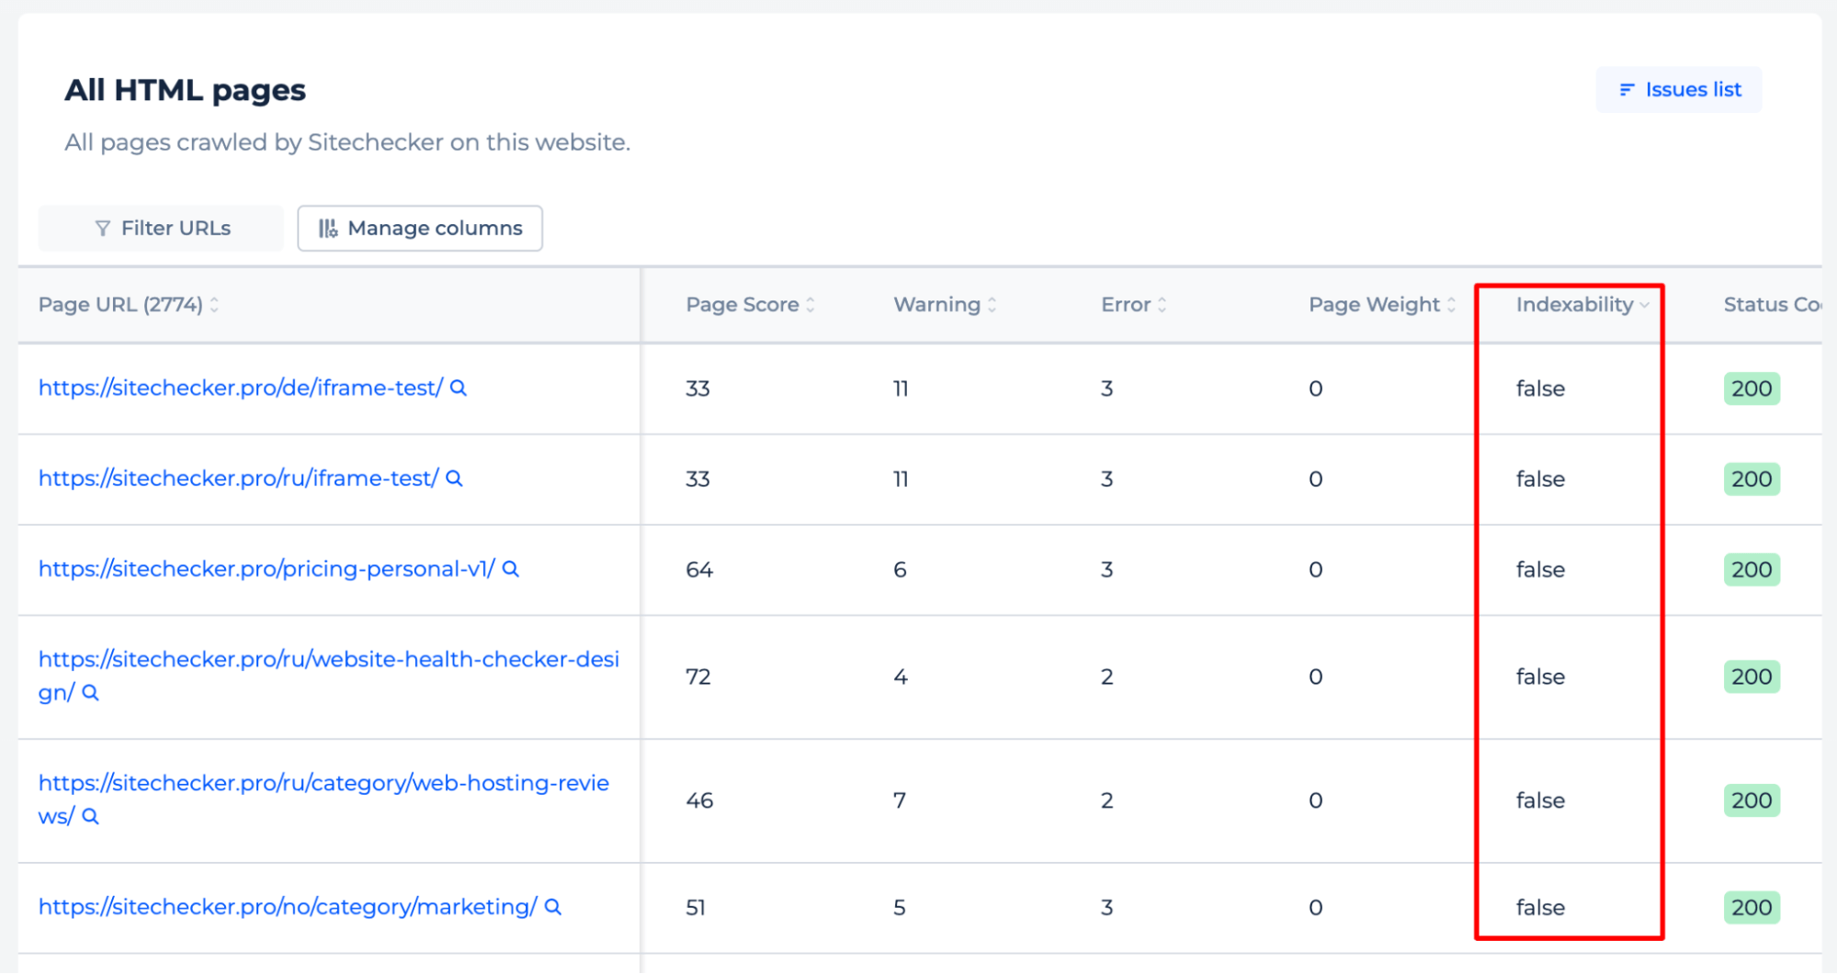The height and width of the screenshot is (974, 1837).
Task: Click magnifier icon beside no/category/marketing URL
Action: pos(553,907)
